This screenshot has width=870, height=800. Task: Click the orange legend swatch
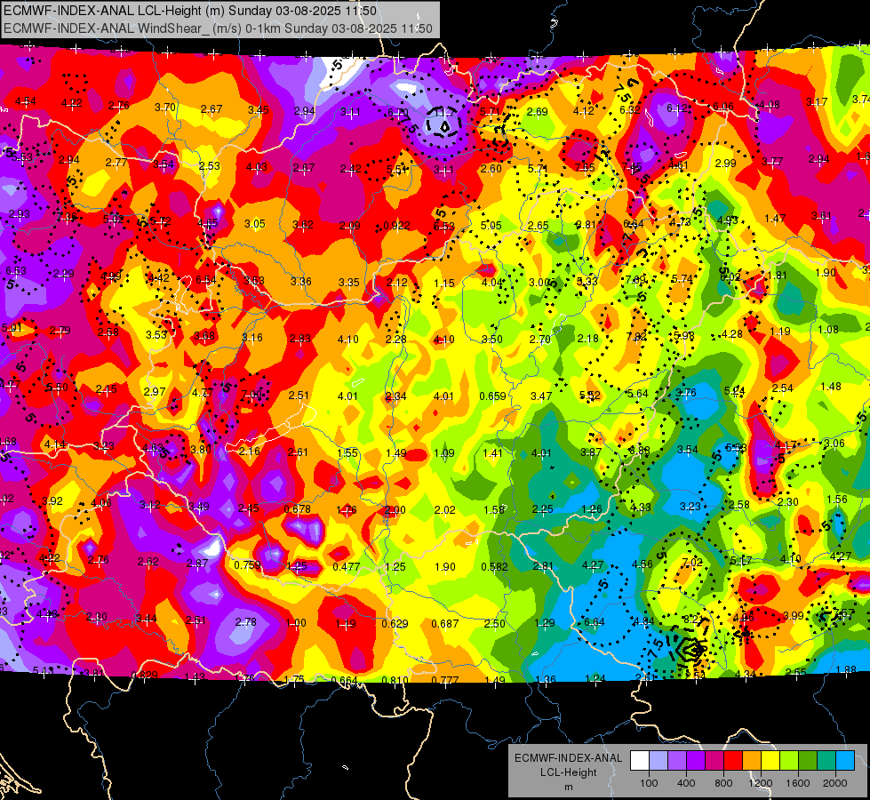tap(751, 761)
